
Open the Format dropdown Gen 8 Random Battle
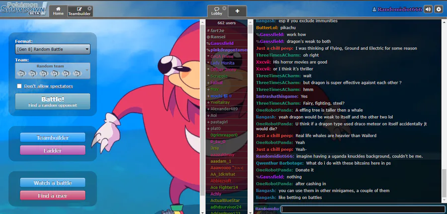coord(53,49)
